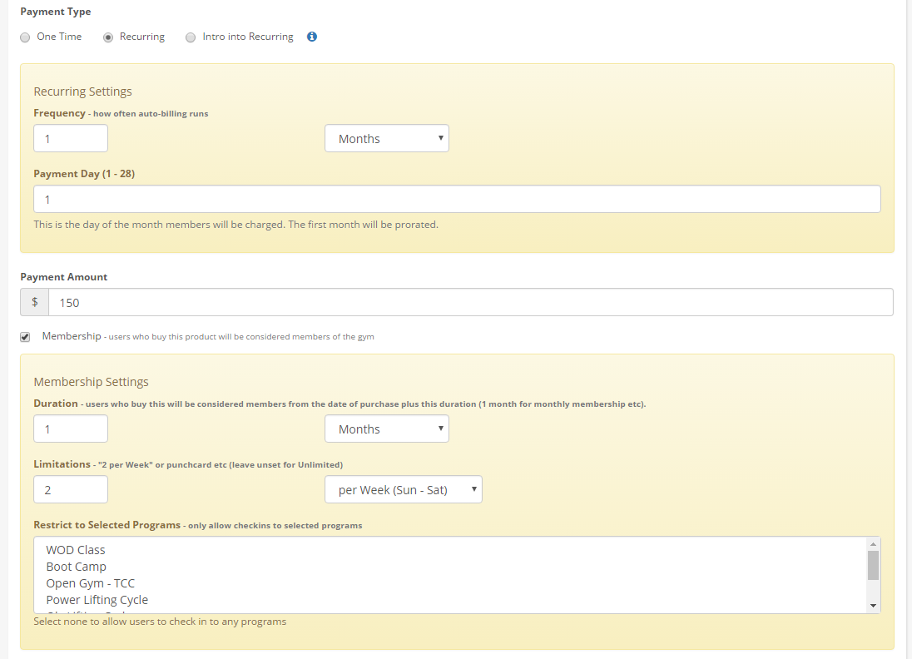The image size is (912, 659).
Task: Open the per Week (Sun - Sat) dropdown
Action: pyautogui.click(x=403, y=490)
